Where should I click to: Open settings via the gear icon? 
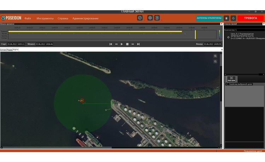(150, 18)
